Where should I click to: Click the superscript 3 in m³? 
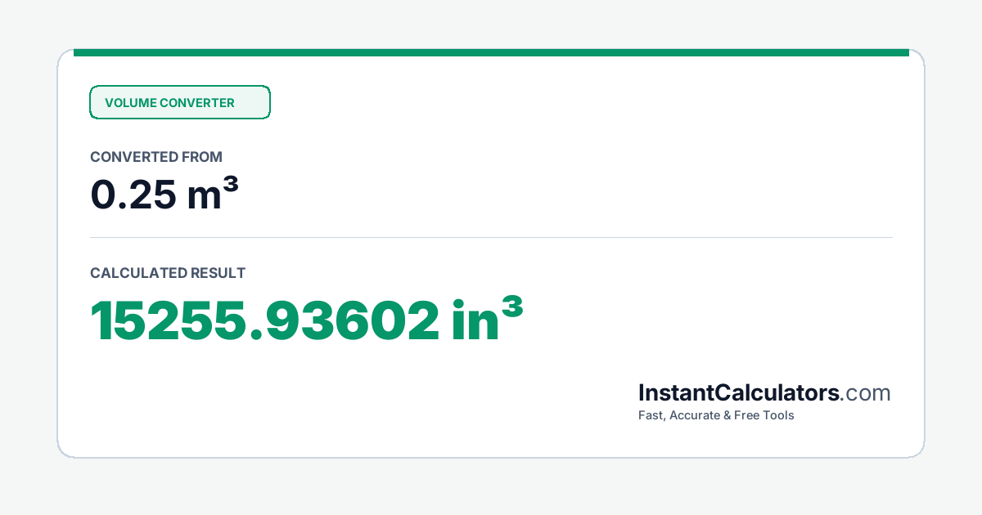pos(231,185)
